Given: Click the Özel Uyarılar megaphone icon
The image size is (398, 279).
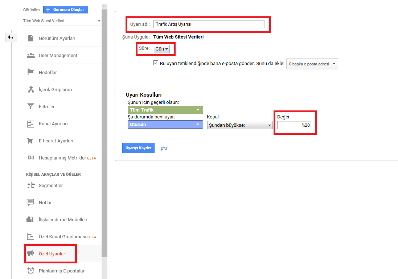Looking at the screenshot, I should (x=31, y=253).
